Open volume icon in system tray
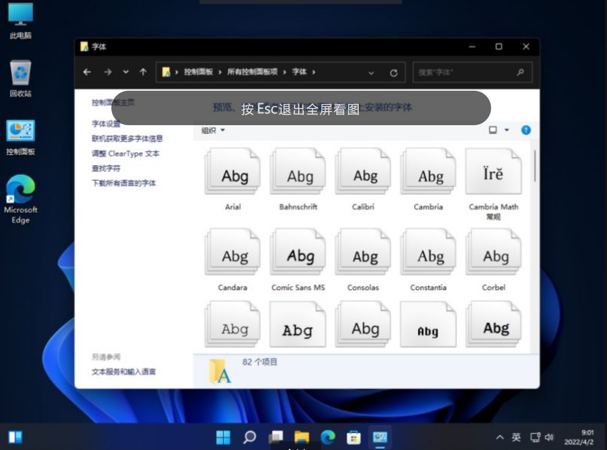Viewport: 607px width, 450px height. [549, 437]
